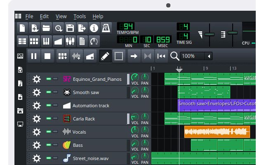Open gear menu for Automation track

click(37, 106)
